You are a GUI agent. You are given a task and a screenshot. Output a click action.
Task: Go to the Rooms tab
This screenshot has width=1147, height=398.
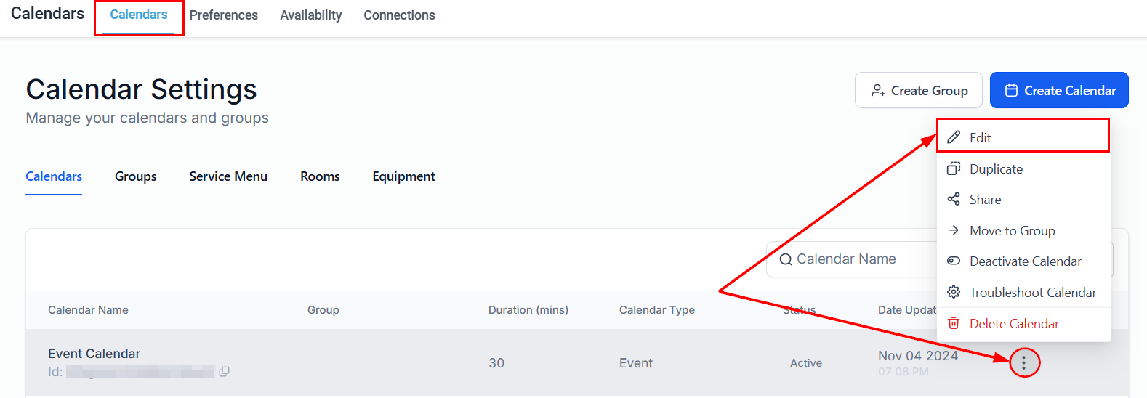pyautogui.click(x=320, y=176)
